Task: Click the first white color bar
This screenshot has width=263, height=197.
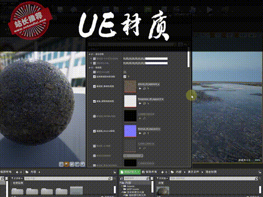Action: (x=145, y=59)
